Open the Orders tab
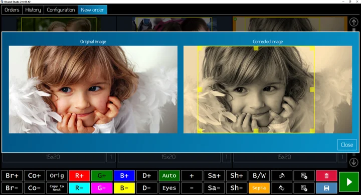The height and width of the screenshot is (195, 361). click(x=12, y=10)
